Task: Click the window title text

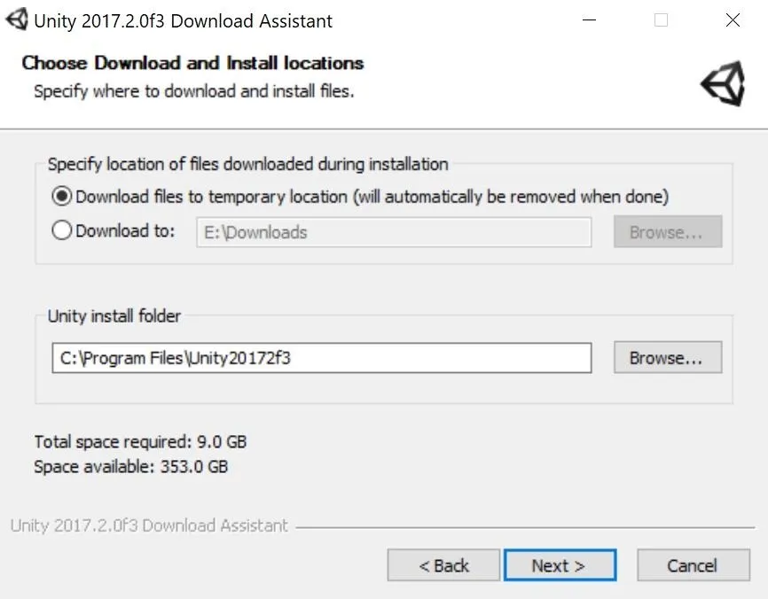Action: point(184,21)
